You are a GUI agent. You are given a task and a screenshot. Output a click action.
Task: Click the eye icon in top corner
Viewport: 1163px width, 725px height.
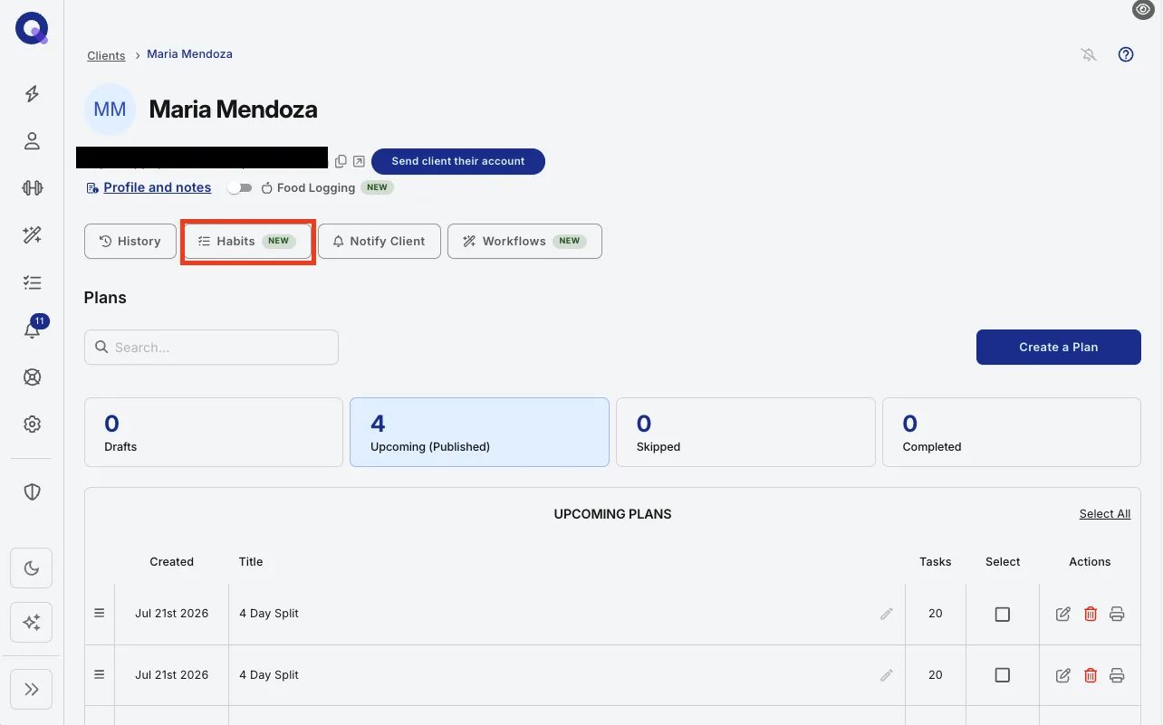click(x=1143, y=9)
